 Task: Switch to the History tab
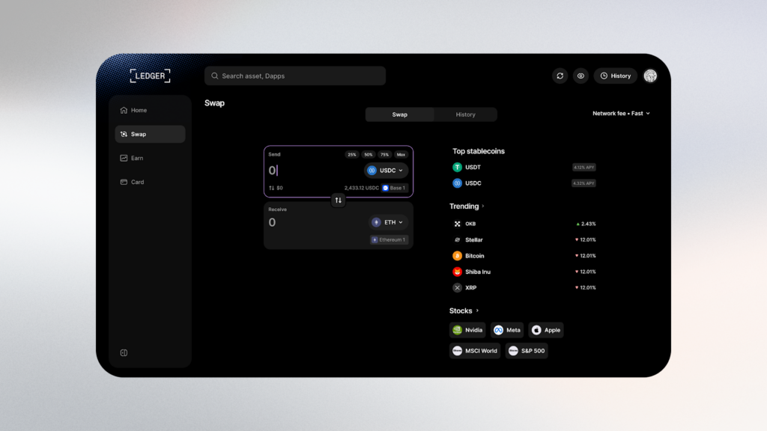coord(465,114)
